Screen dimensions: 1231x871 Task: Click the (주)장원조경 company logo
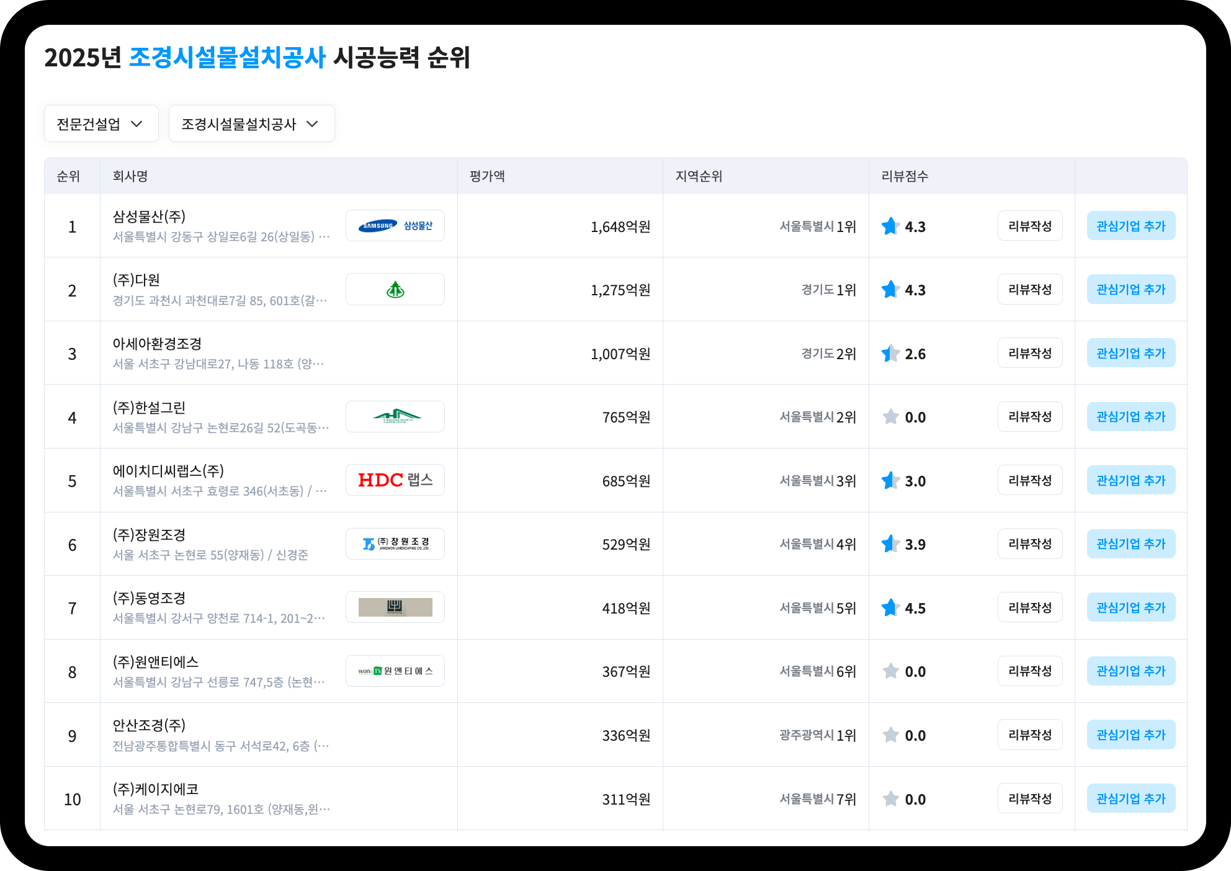tap(395, 544)
